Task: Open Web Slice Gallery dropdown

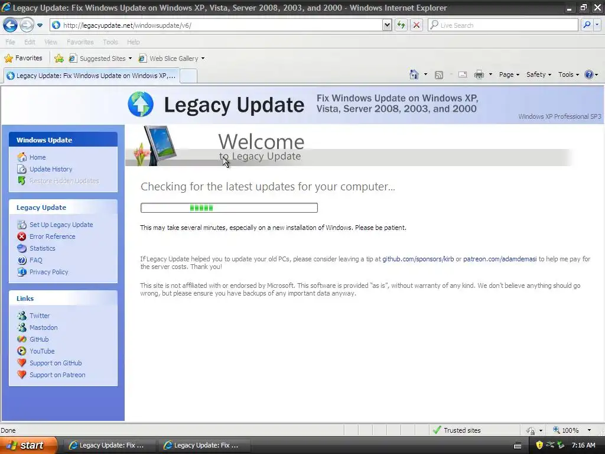Action: coord(172,59)
